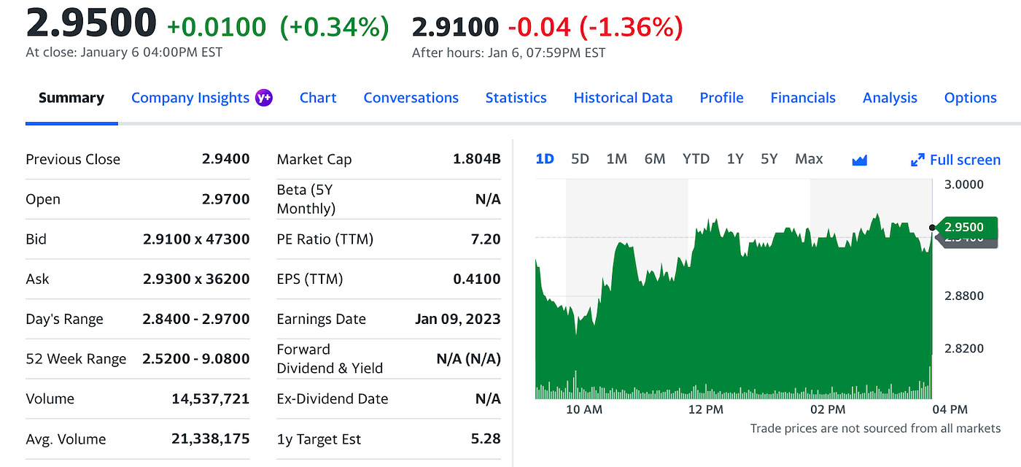
Task: Show year-to-date YTD chart range
Action: tap(696, 159)
